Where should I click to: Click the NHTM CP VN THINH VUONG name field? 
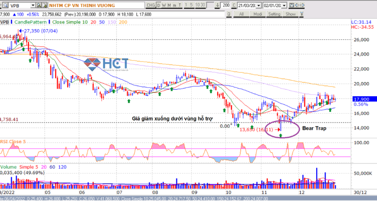coord(97,5)
